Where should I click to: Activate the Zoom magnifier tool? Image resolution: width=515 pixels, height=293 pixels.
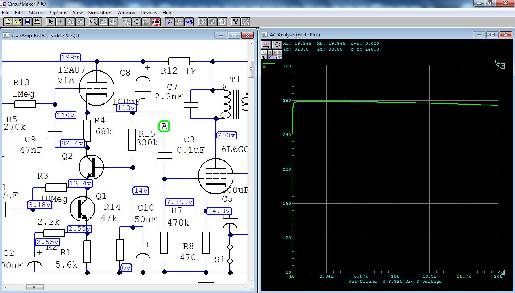tap(93, 22)
